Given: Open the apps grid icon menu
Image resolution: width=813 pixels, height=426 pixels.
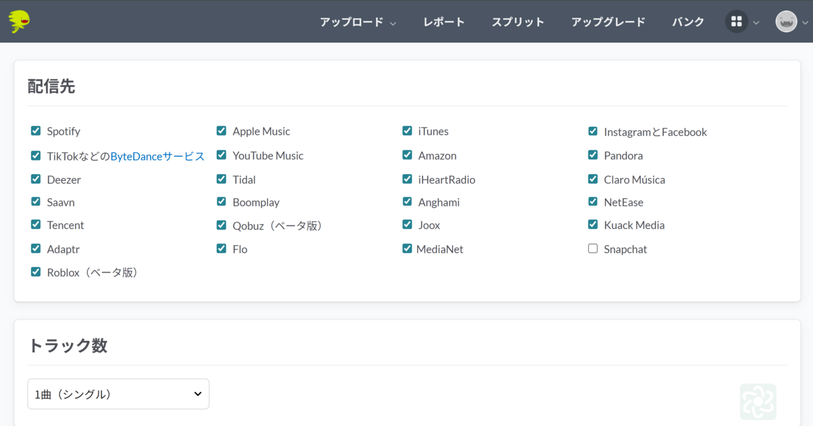Looking at the screenshot, I should point(736,22).
